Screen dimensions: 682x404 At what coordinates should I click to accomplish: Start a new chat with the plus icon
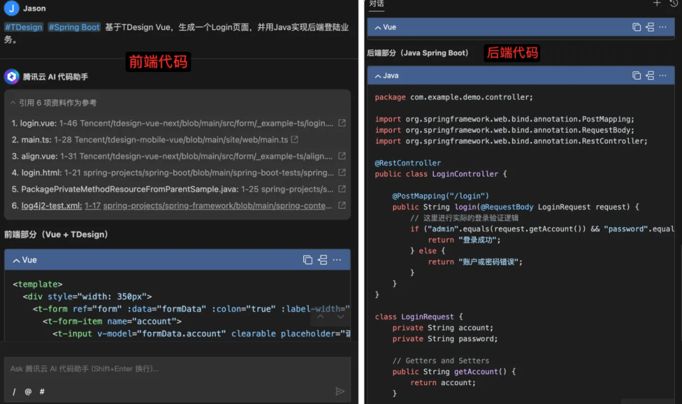[657, 4]
